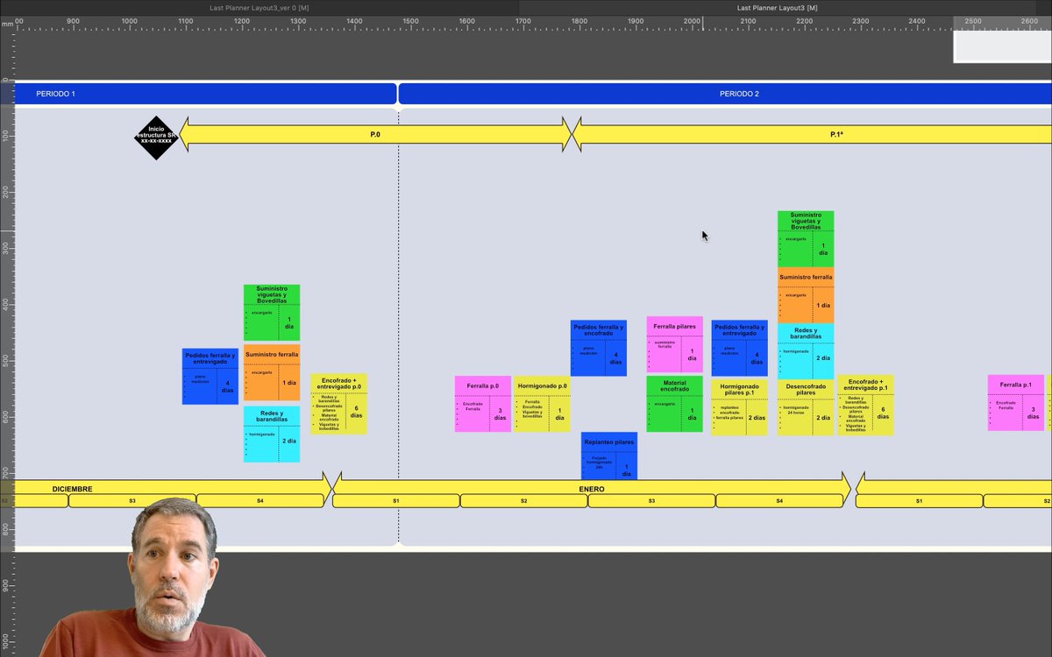Select the pink Ferralla p.0 card

483,404
